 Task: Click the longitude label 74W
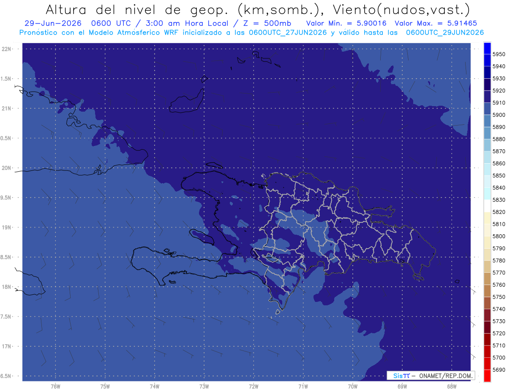pos(155,387)
